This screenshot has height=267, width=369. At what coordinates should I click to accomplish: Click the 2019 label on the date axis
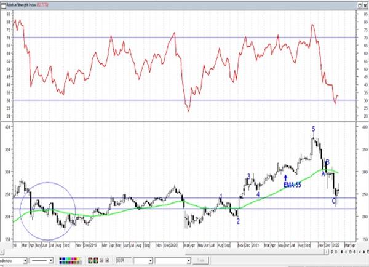(93, 245)
